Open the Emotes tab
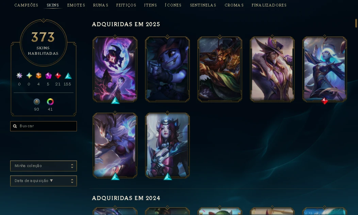 coord(76,5)
